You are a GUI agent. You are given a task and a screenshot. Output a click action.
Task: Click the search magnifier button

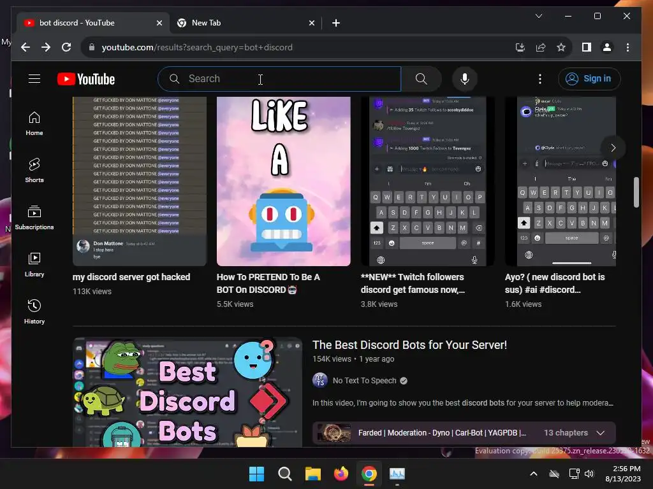tap(421, 78)
